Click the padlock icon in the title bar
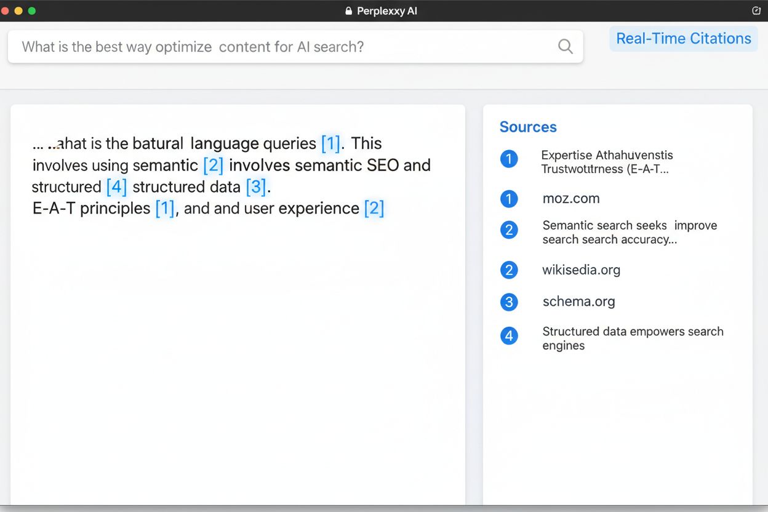Viewport: 768px width, 512px height. (x=348, y=10)
